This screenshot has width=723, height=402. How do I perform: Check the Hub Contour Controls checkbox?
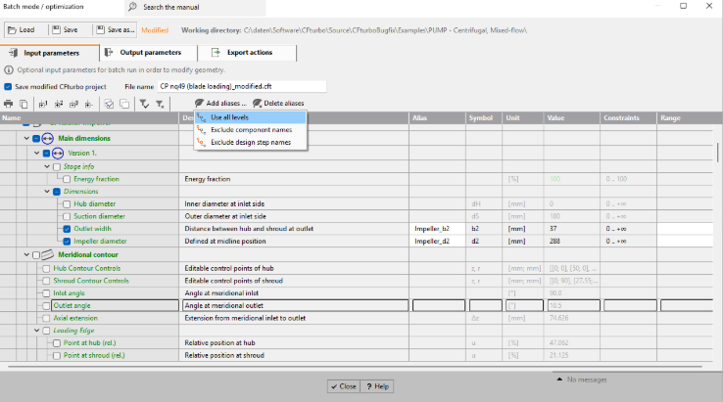coord(46,268)
